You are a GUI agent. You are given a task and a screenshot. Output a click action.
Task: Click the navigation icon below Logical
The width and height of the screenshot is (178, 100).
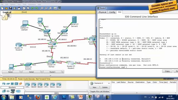click(x=5, y=17)
